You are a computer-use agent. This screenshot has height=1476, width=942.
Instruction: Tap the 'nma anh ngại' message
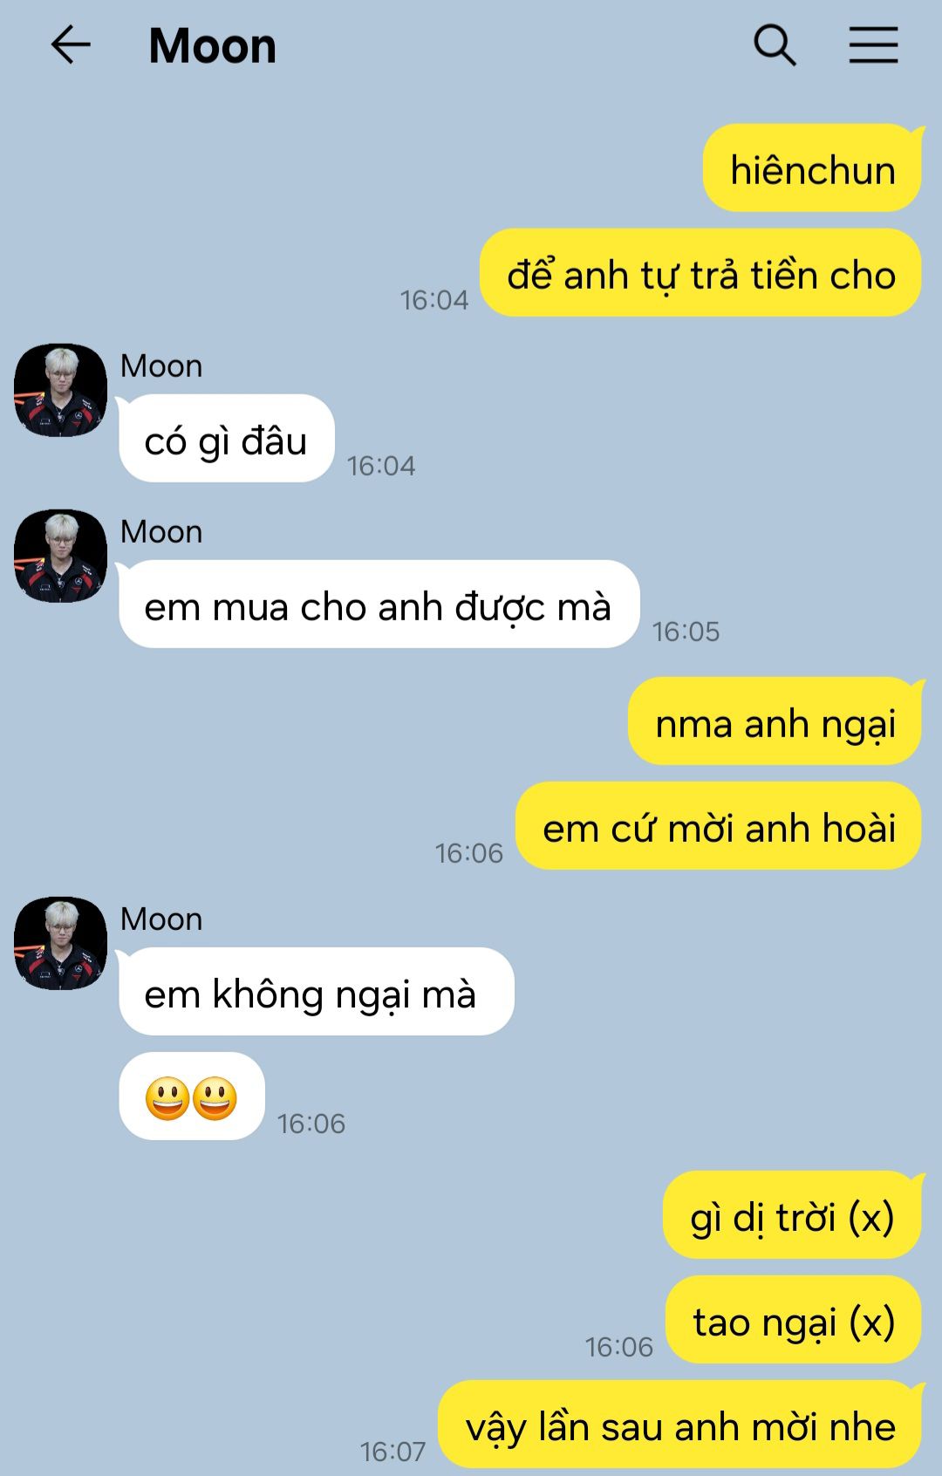pyautogui.click(x=775, y=721)
